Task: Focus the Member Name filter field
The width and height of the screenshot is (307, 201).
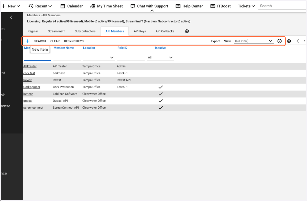Action: click(x=67, y=58)
